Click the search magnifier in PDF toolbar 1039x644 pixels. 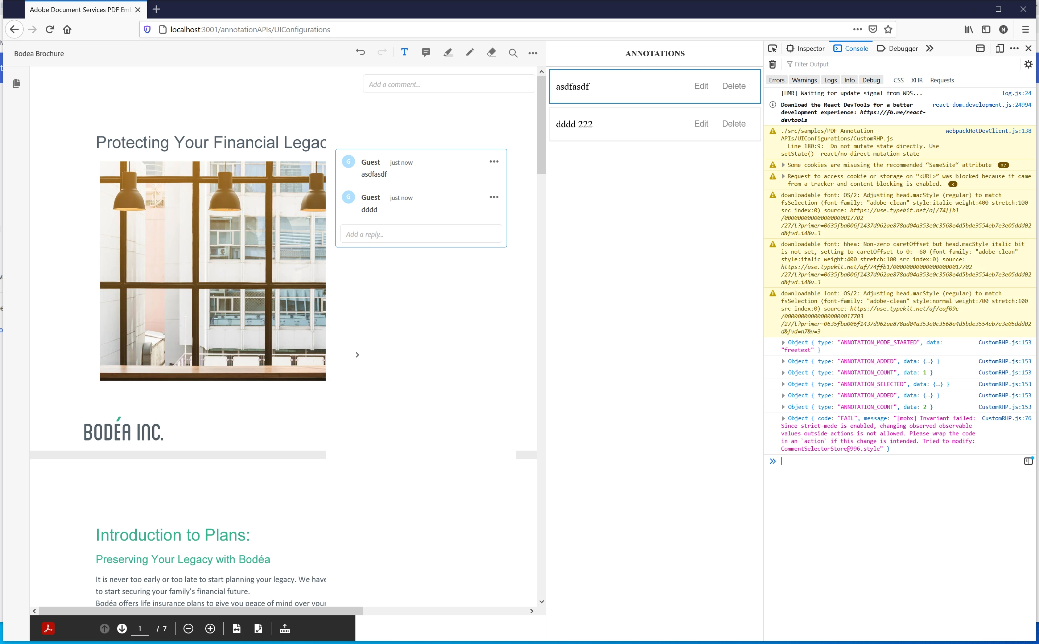coord(513,53)
